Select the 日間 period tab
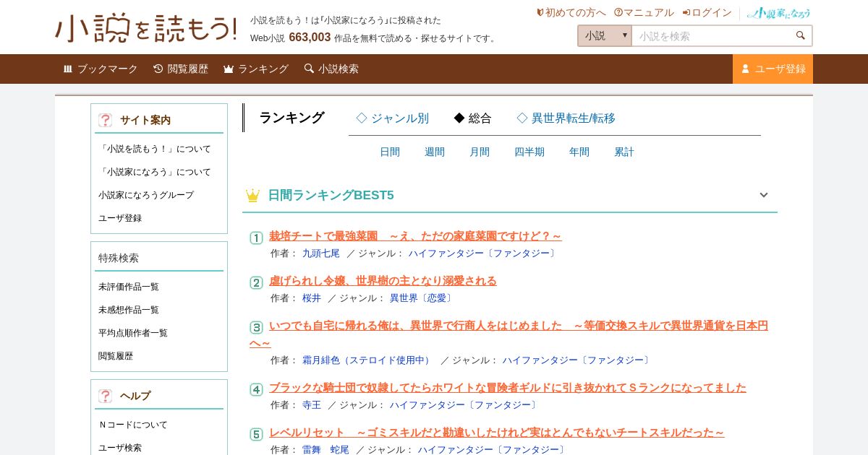Screen dimensions: 868x455 click(x=390, y=152)
